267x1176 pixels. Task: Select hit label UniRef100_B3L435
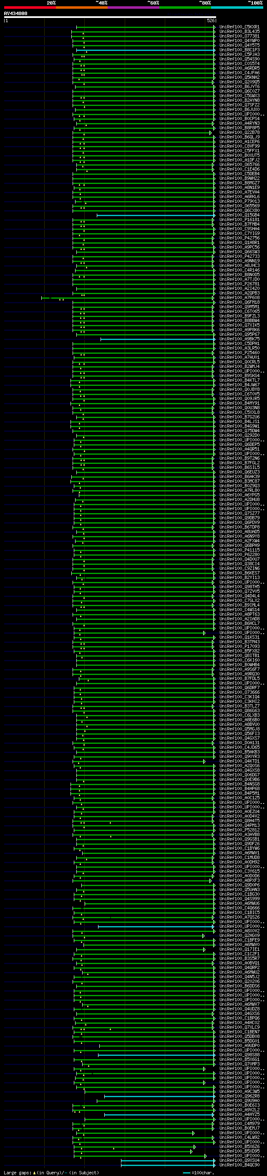[239, 32]
